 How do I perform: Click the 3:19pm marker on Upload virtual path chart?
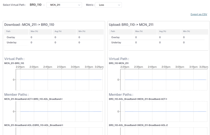click(194, 67)
